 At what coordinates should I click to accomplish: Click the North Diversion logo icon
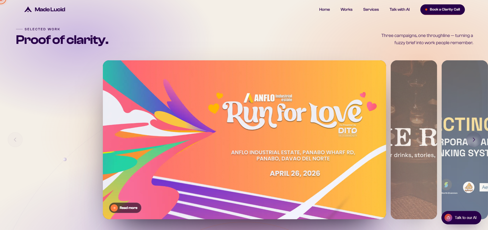[447, 185]
